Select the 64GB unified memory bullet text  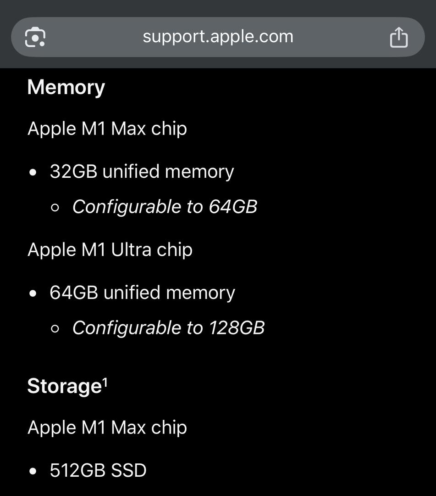point(143,293)
